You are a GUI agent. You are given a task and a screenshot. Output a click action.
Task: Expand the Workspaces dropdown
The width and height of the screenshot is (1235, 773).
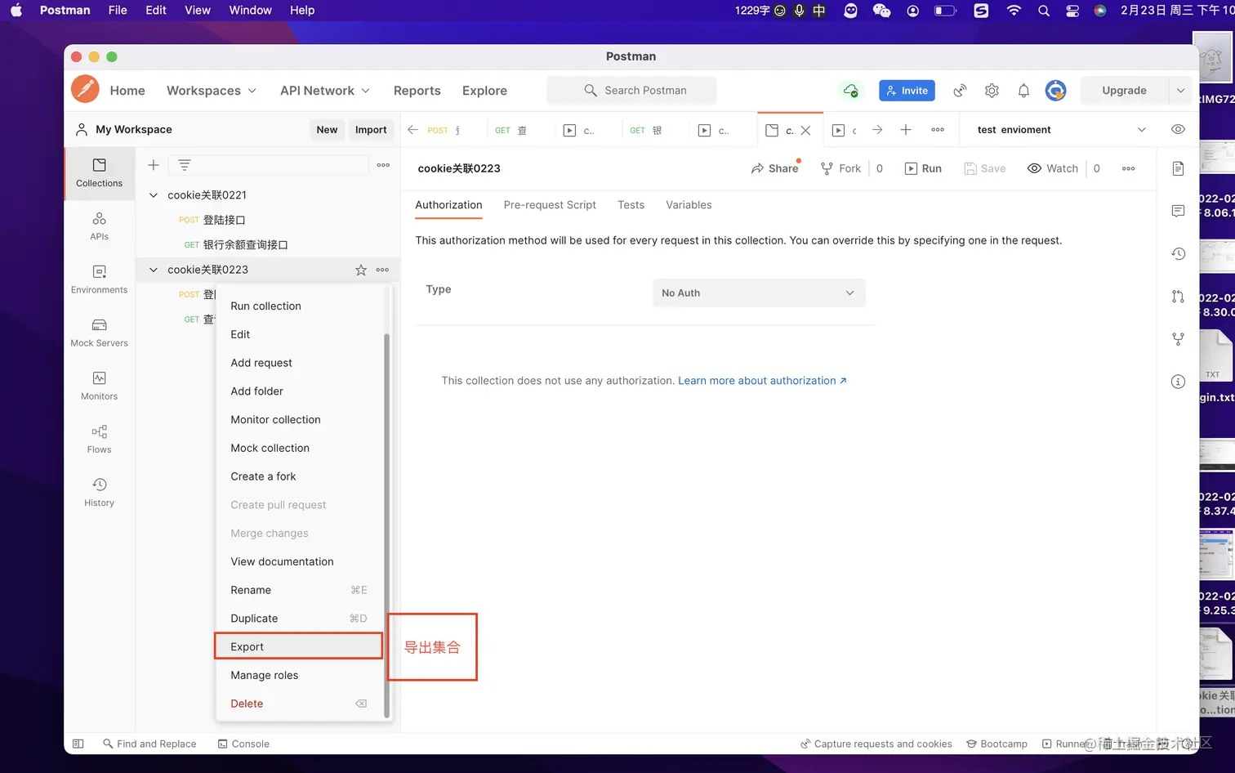[x=212, y=91]
